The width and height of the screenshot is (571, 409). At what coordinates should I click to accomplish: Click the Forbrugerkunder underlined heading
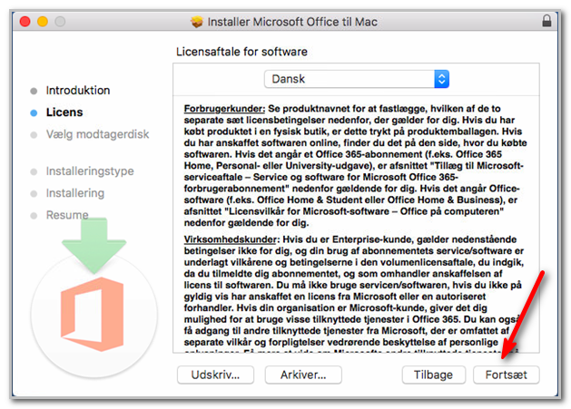point(225,109)
